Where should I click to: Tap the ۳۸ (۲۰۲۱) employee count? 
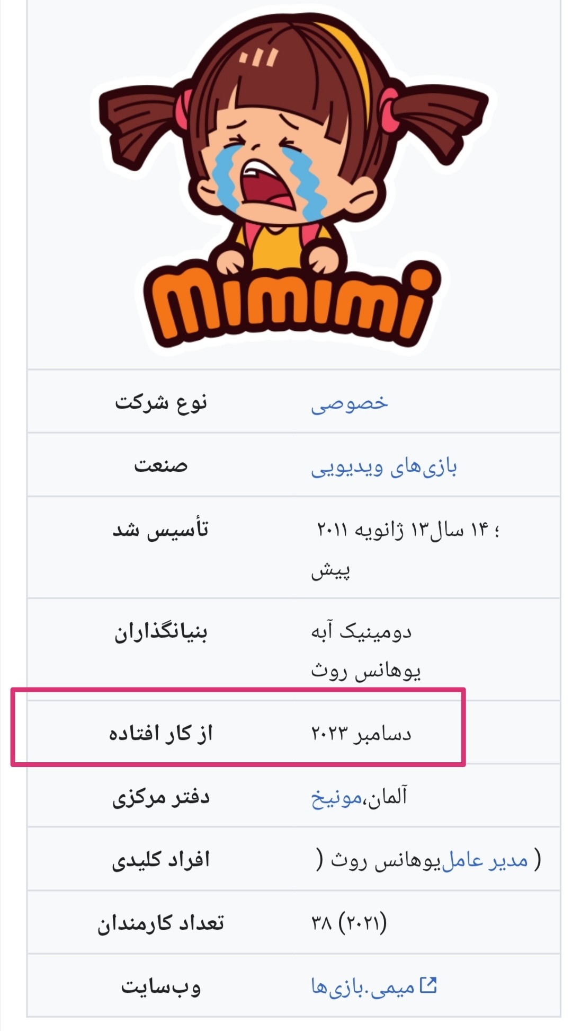tap(349, 923)
